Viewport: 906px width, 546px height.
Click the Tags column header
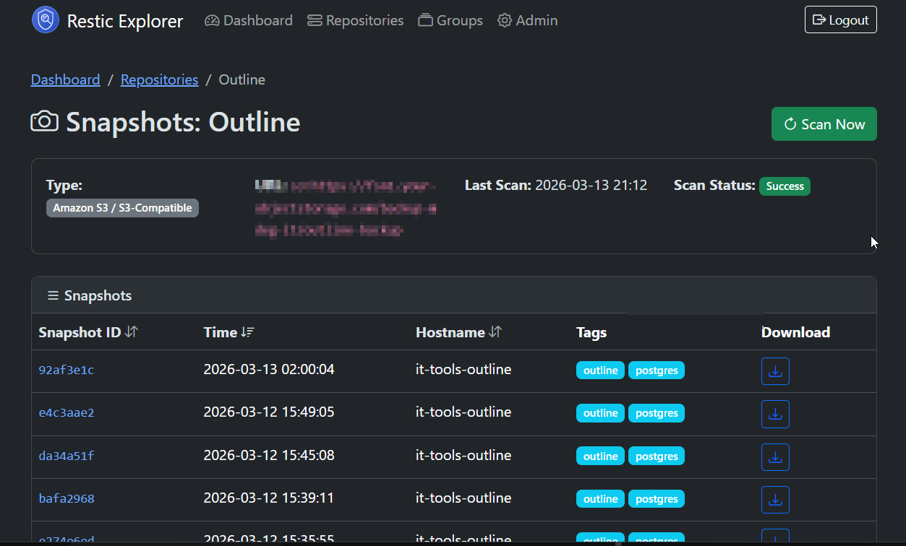[591, 332]
